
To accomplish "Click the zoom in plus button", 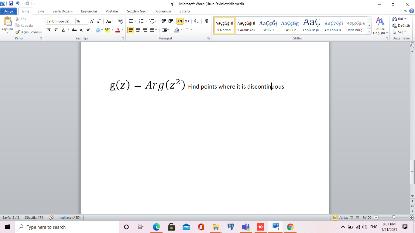I will pyautogui.click(x=411, y=218).
